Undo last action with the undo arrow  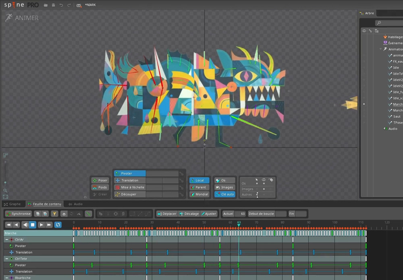(x=61, y=5)
